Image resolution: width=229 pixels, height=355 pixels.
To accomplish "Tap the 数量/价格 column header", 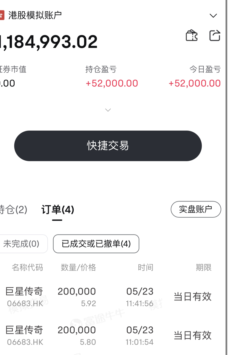I will point(78,267).
